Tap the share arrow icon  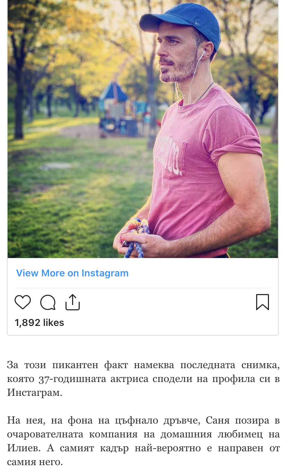click(x=73, y=302)
